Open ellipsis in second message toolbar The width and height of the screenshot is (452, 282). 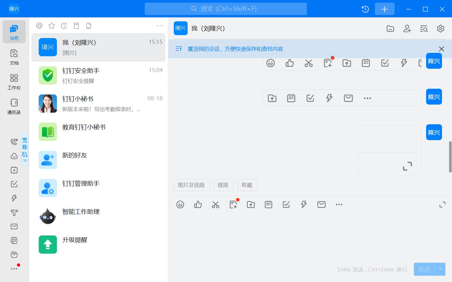(367, 98)
